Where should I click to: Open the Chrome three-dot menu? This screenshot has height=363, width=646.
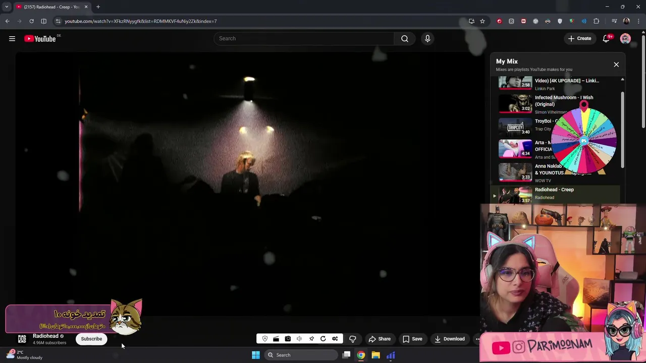click(x=639, y=21)
